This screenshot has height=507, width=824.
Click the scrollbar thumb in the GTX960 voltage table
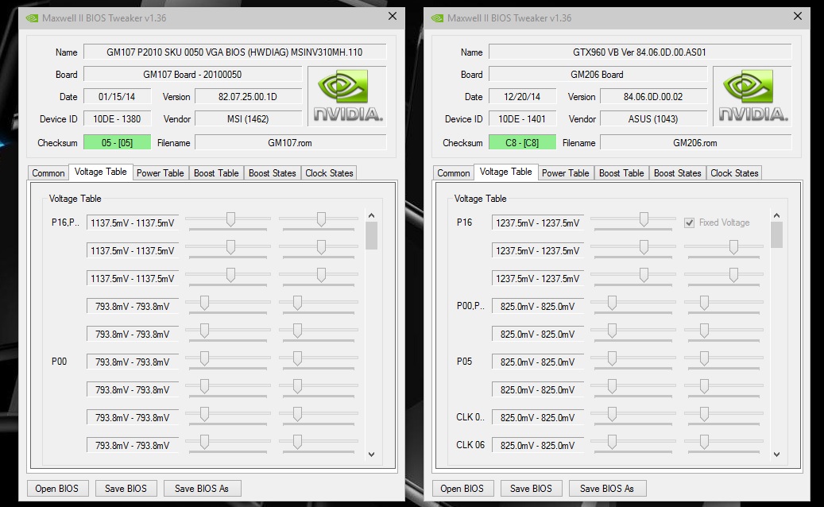pos(776,235)
